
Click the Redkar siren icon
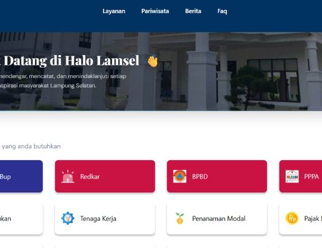pos(68,176)
